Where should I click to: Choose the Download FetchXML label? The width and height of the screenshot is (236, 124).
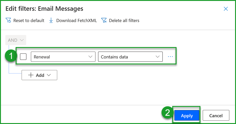[76, 20]
